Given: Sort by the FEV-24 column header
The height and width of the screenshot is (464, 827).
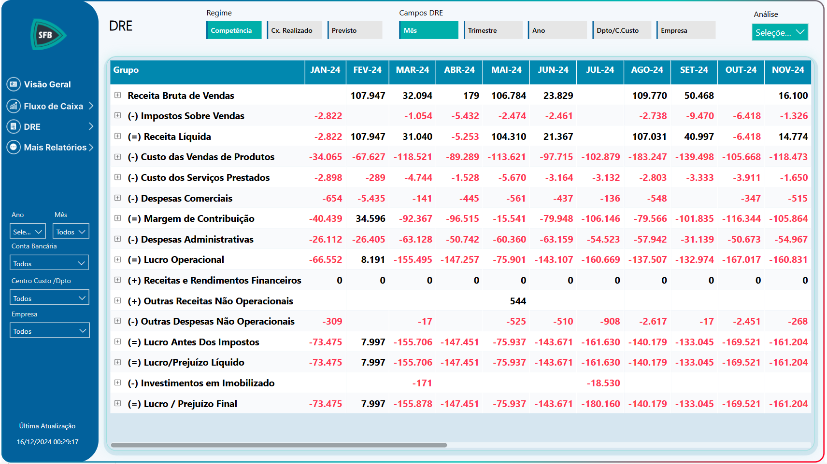Looking at the screenshot, I should click(367, 72).
